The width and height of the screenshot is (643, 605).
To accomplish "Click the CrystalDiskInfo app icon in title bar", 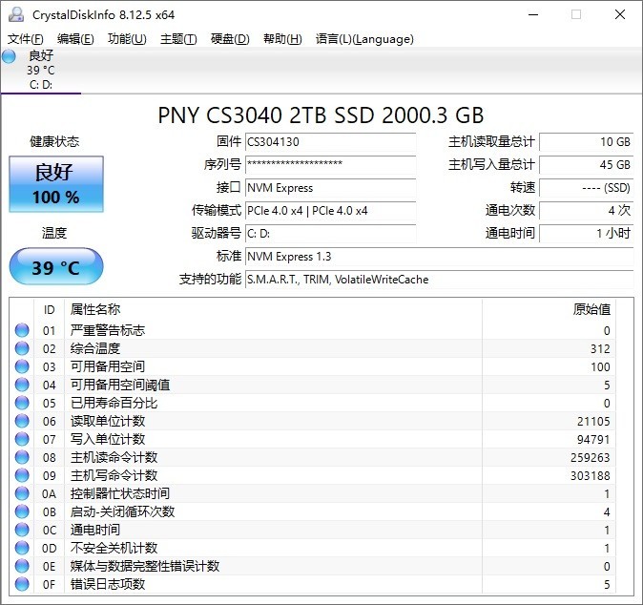I will pos(16,14).
